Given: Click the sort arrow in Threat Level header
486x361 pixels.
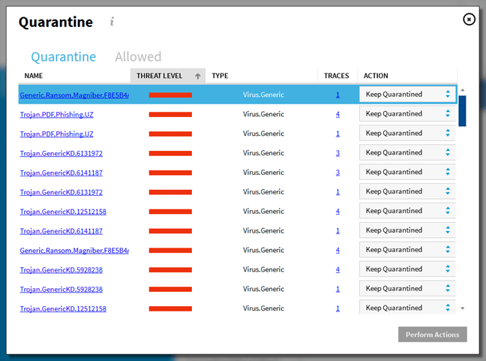Looking at the screenshot, I should 198,76.
